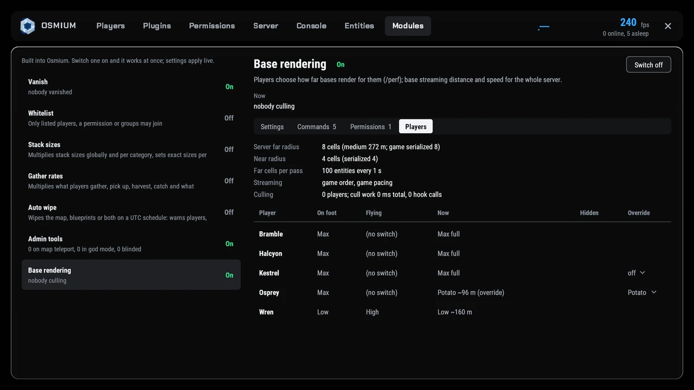Viewport: 694px width, 390px height.
Task: Click the Override column header
Action: point(639,213)
